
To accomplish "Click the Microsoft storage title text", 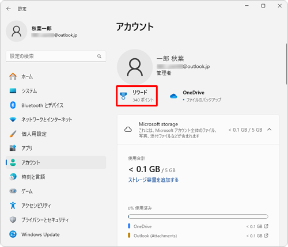I will pos(158,124).
